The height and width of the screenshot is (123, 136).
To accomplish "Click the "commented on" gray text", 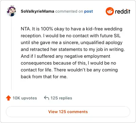I will (69, 11).
